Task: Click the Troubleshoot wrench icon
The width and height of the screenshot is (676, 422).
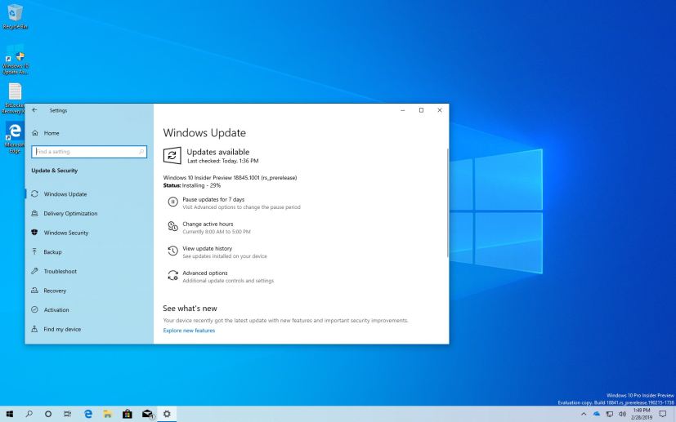Action: 34,271
